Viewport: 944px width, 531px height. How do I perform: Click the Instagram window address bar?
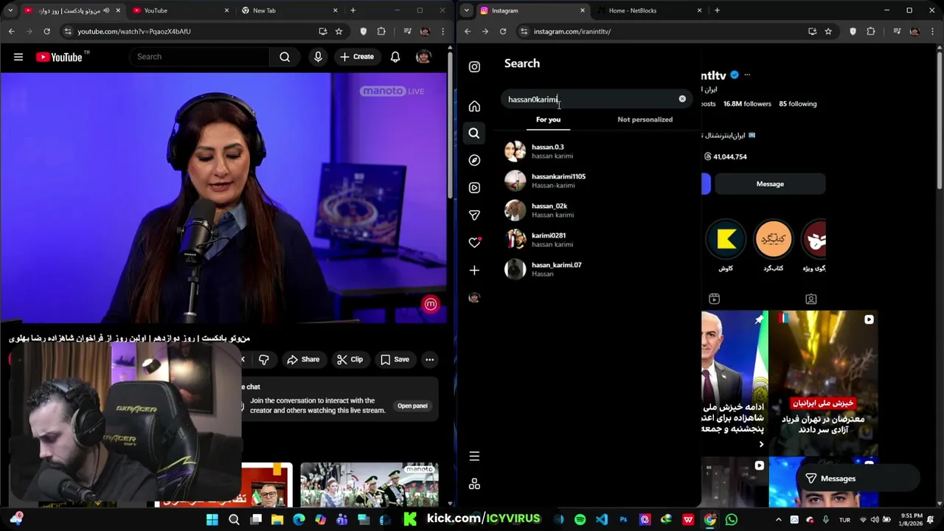tap(664, 32)
